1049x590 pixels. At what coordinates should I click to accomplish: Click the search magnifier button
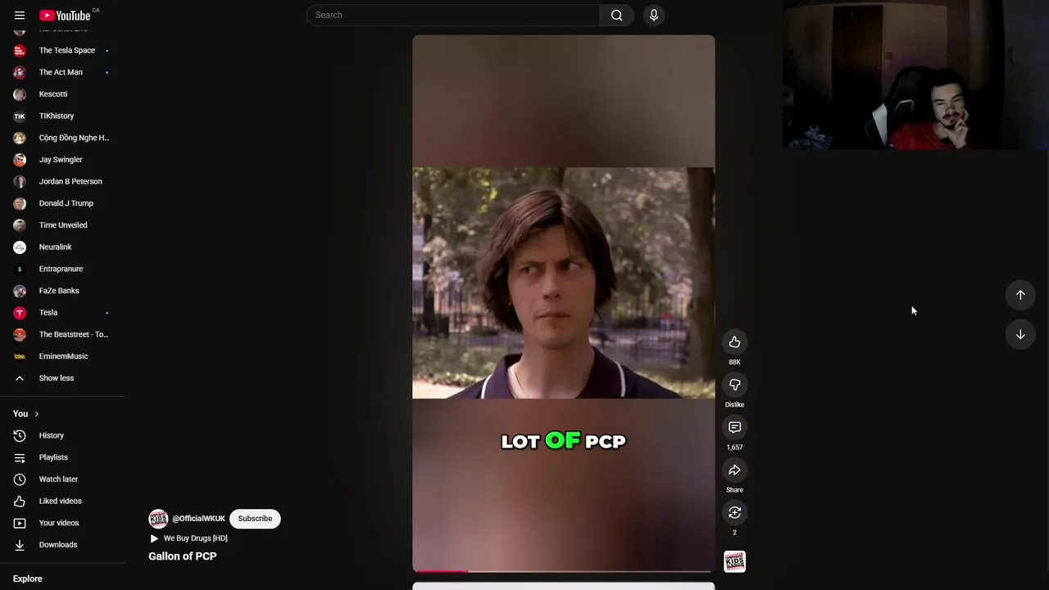point(616,15)
